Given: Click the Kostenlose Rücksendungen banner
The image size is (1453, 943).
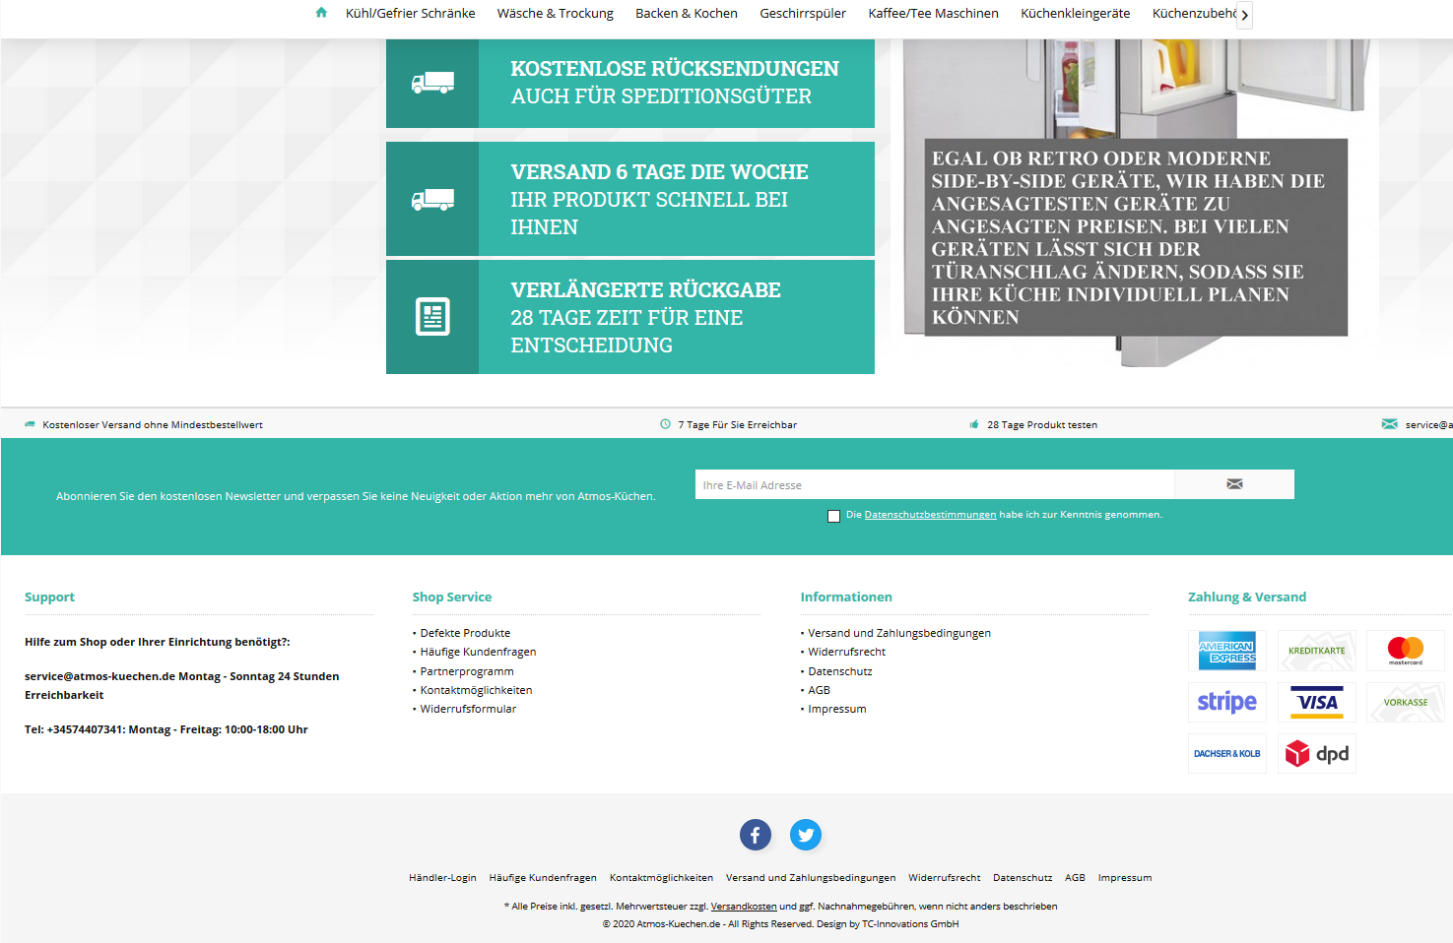Looking at the screenshot, I should pyautogui.click(x=630, y=84).
